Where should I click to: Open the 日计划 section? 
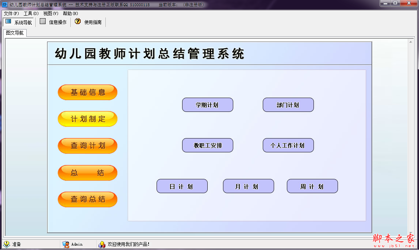[x=182, y=186]
